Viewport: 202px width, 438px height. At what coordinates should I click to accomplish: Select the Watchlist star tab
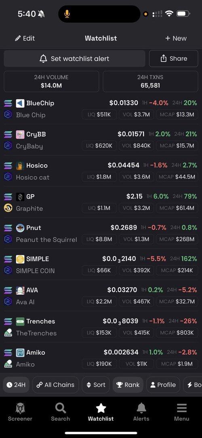point(101,412)
